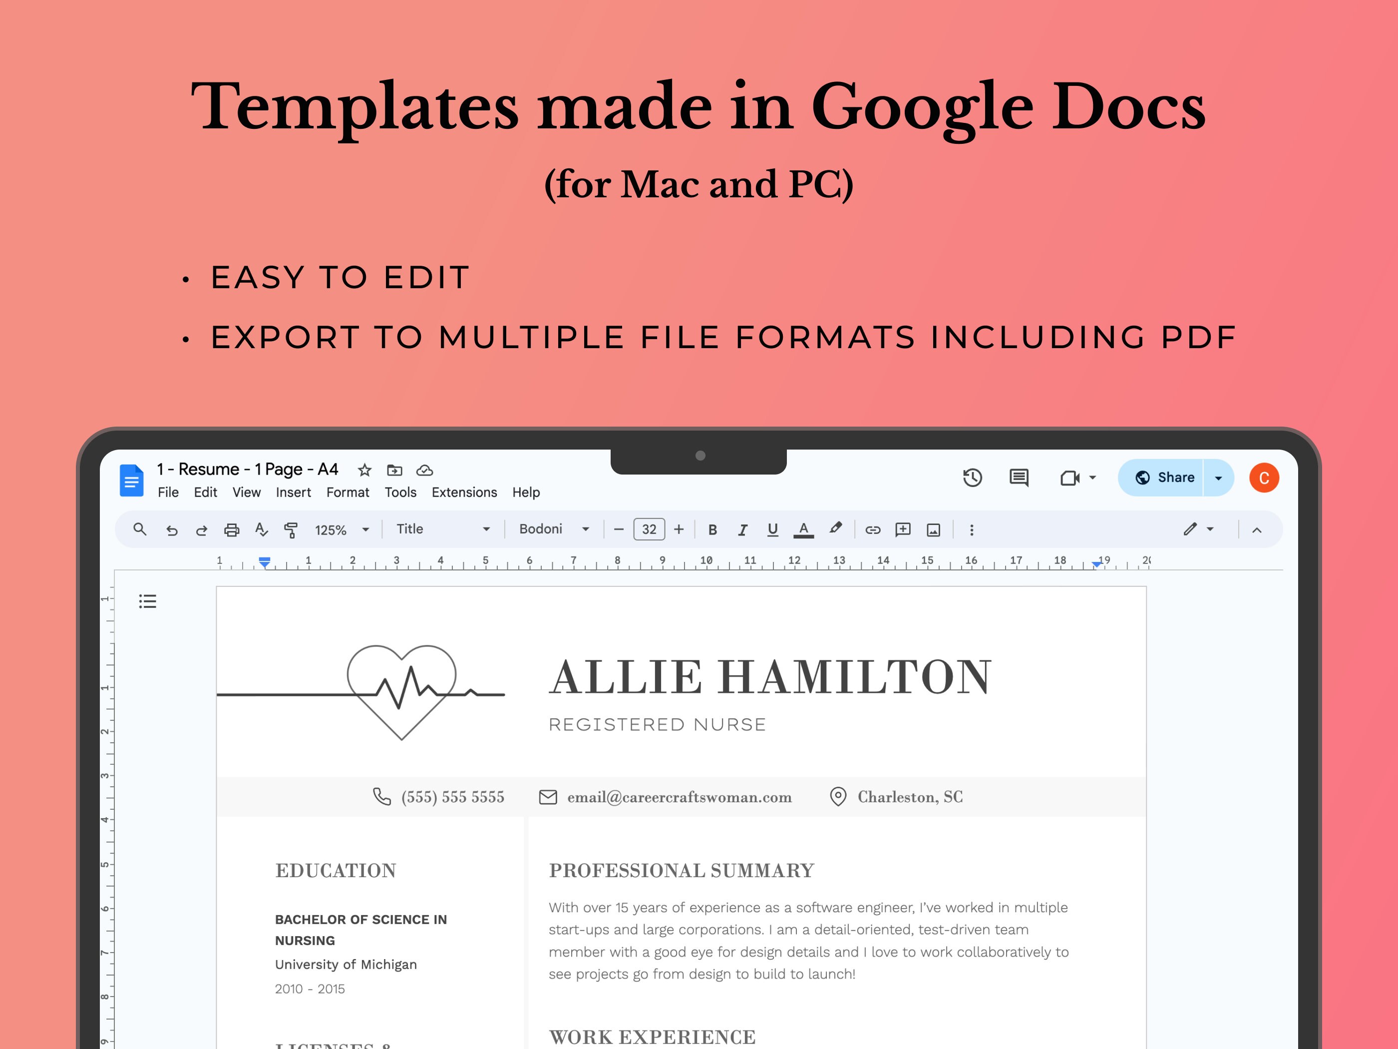Toggle bold formatting
The width and height of the screenshot is (1398, 1049).
tap(713, 529)
